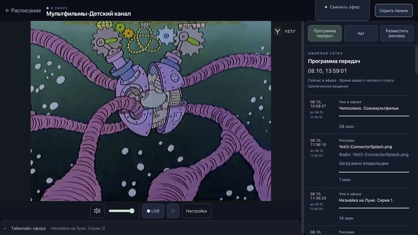418x235 pixels.
Task: Mute sound with the speaker icon
Action: (x=97, y=211)
